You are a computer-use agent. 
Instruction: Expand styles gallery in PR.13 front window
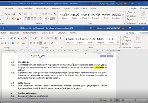pos(118,43)
